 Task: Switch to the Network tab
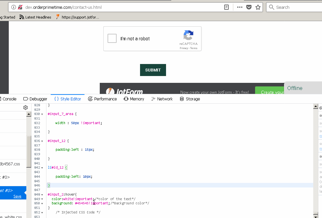pos(162,99)
